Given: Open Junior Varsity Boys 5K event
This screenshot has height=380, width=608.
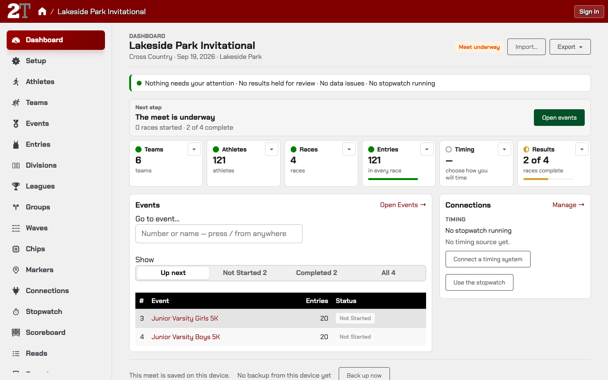Looking at the screenshot, I should click(x=186, y=337).
